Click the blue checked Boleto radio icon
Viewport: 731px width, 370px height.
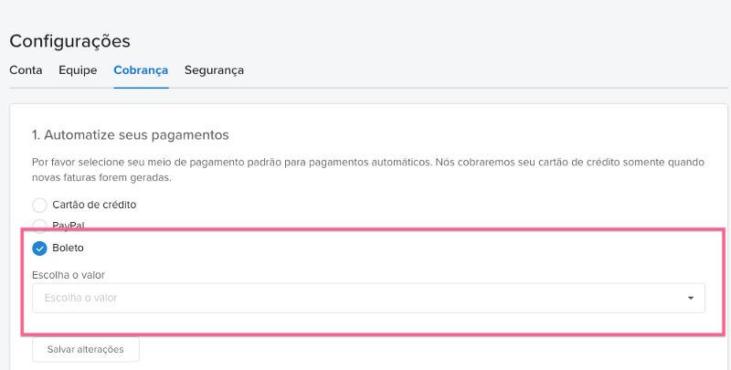[39, 248]
